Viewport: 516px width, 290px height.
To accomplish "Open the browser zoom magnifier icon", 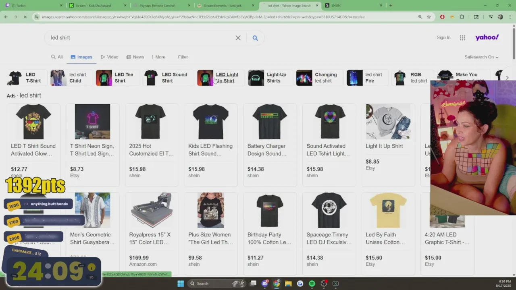I will click(x=420, y=17).
